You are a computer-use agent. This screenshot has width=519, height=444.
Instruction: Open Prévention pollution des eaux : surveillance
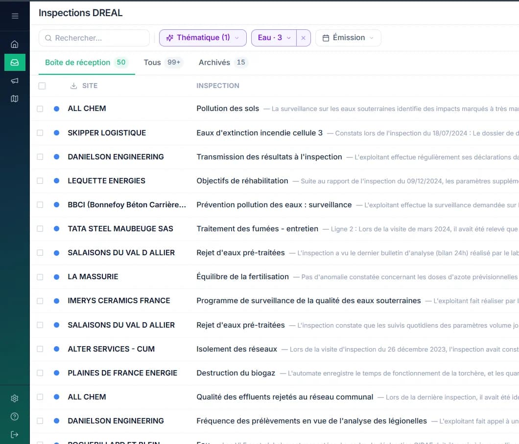pyautogui.click(x=274, y=205)
